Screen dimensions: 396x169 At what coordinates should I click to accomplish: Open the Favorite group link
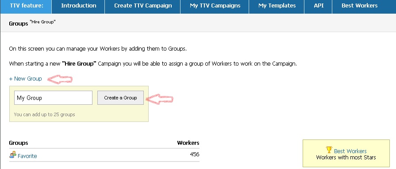pyautogui.click(x=27, y=156)
